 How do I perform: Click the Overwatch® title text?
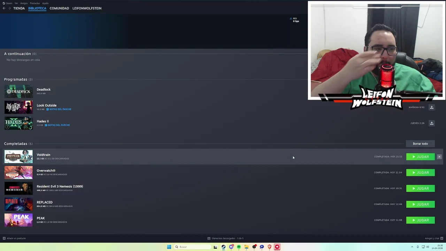point(46,171)
